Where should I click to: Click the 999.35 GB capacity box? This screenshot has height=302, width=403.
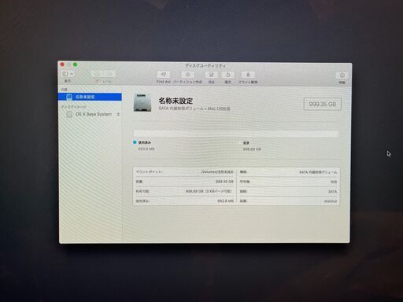pyautogui.click(x=323, y=104)
